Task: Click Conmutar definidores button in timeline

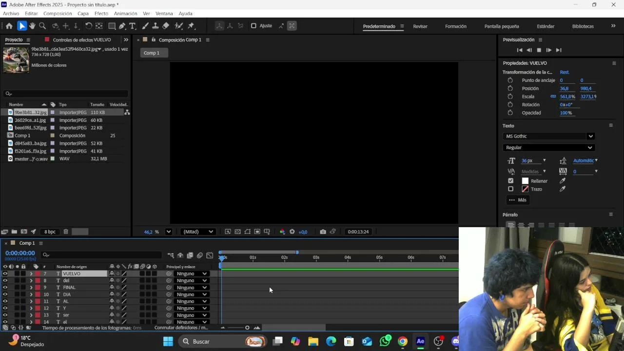Action: pyautogui.click(x=181, y=328)
